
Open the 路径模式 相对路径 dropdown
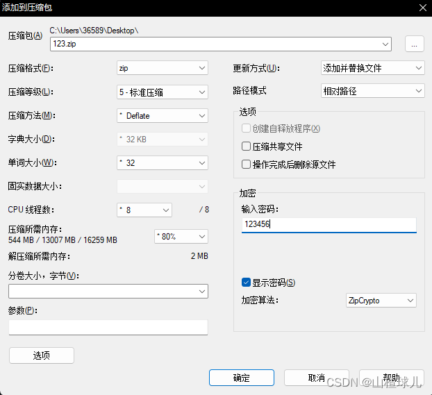[372, 91]
